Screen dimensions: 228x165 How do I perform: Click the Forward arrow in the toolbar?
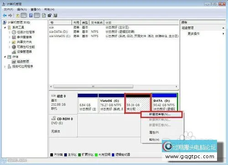pyautogui.click(x=10, y=16)
